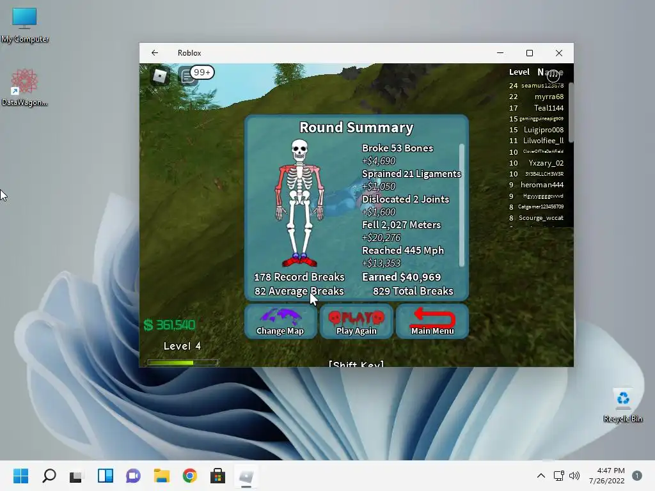Click the Round Summary title
The image size is (655, 491).
(356, 127)
